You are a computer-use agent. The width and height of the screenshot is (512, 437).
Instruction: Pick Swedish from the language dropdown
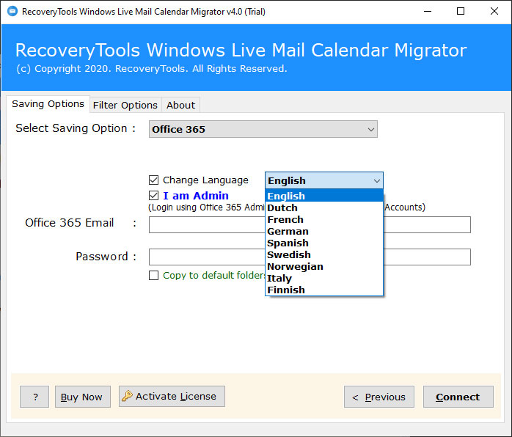pyautogui.click(x=324, y=254)
